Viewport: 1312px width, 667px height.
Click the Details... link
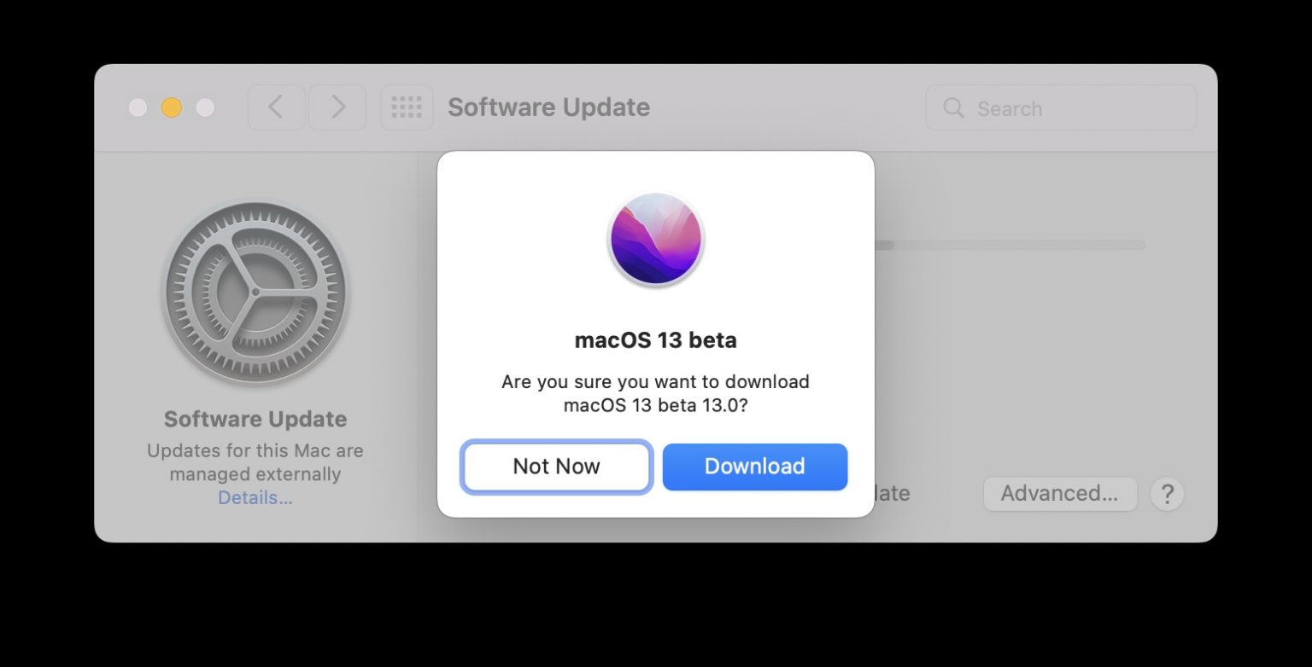coord(255,497)
